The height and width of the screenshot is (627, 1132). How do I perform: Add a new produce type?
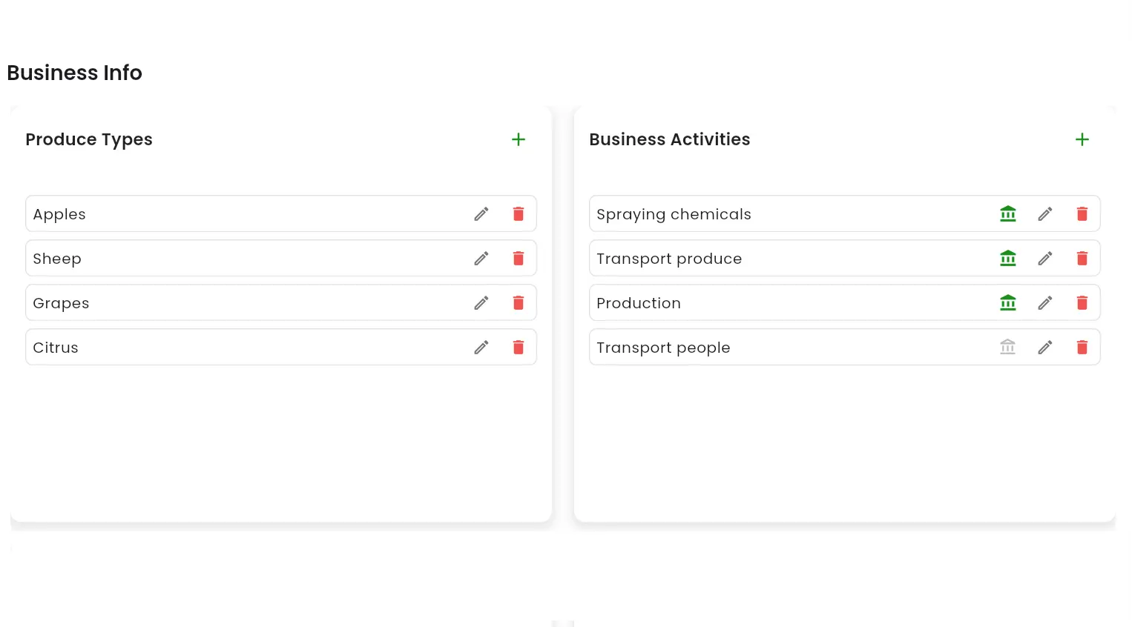click(x=519, y=139)
